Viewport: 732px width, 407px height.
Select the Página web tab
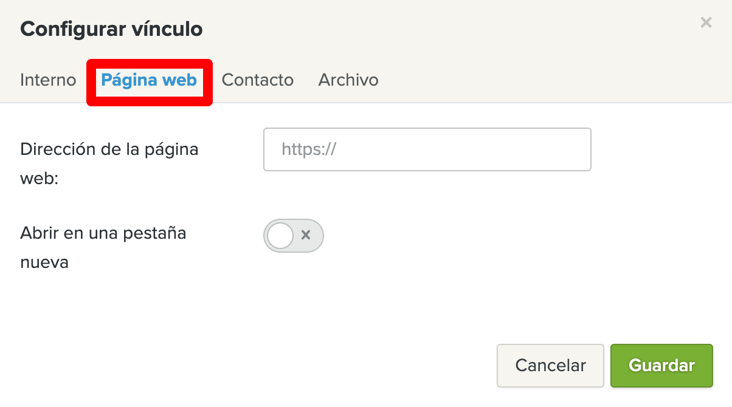149,80
